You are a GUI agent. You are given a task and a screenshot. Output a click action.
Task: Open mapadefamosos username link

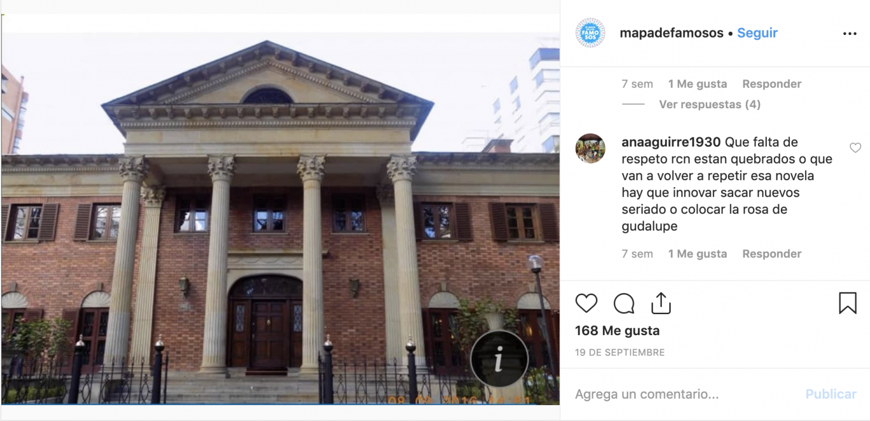[x=671, y=33]
